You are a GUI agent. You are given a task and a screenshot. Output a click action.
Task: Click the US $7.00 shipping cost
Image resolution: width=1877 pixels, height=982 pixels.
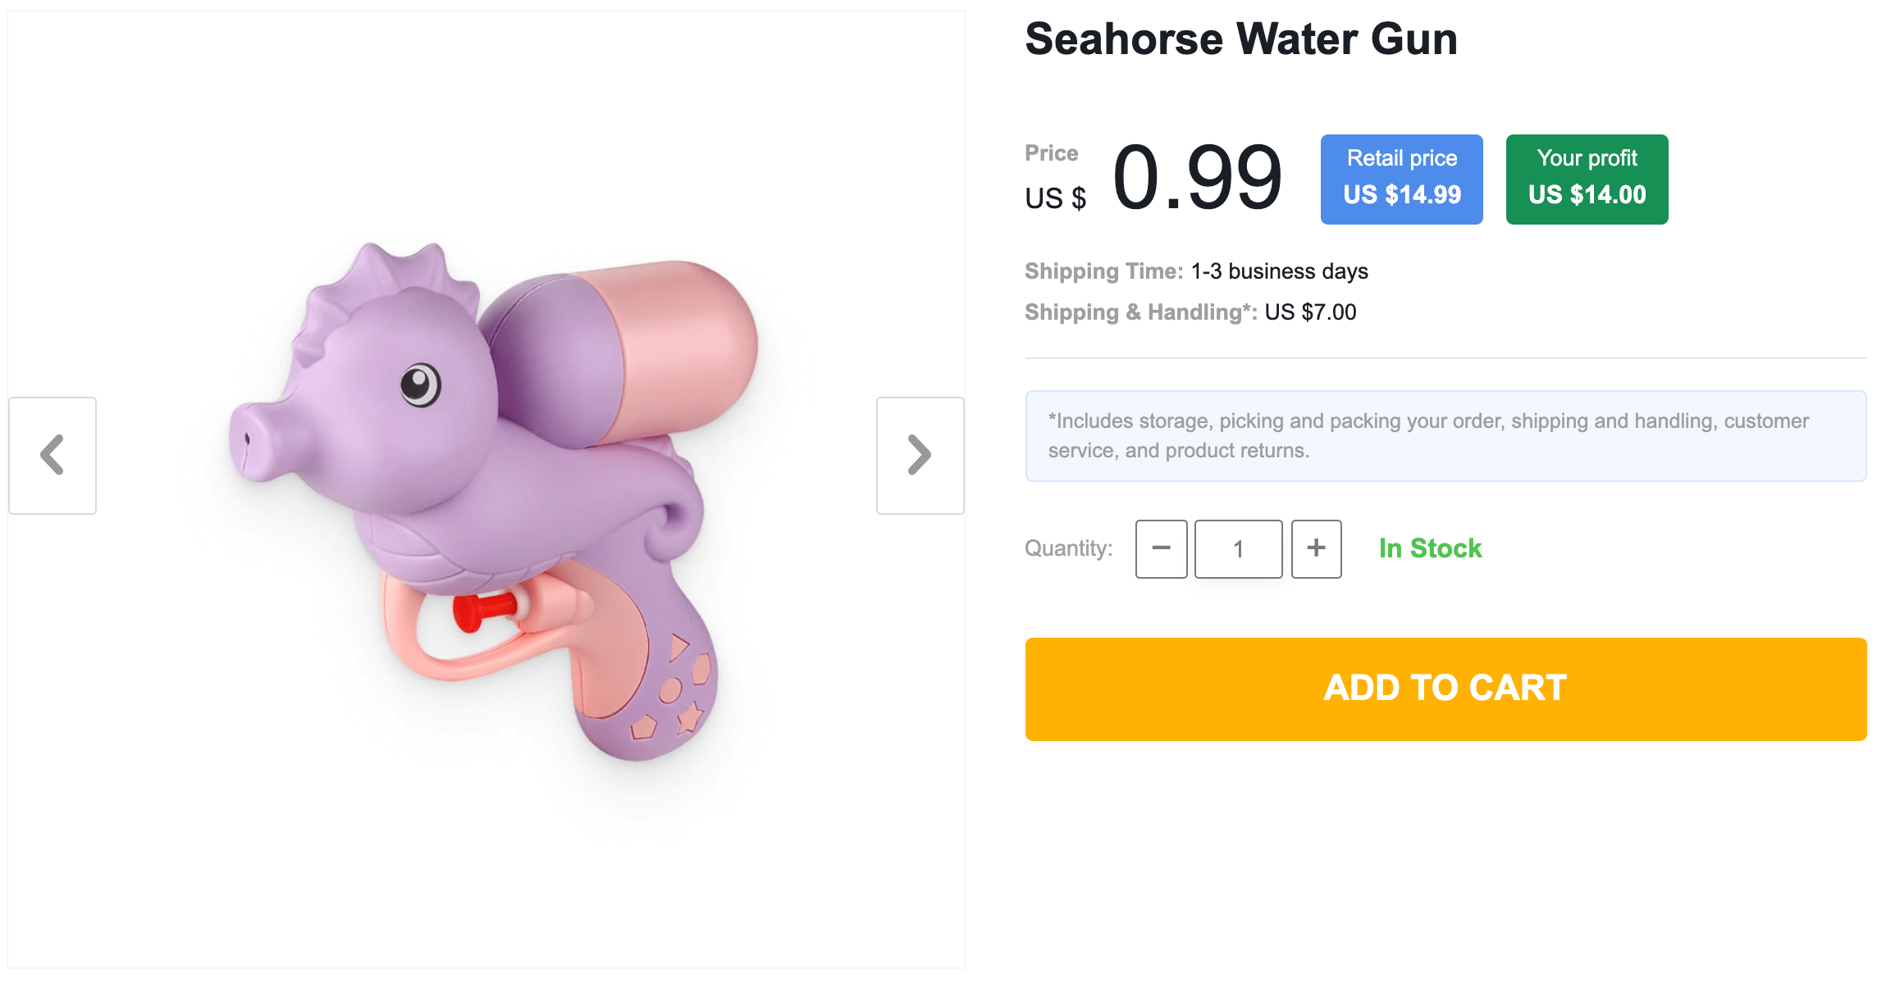tap(1310, 312)
